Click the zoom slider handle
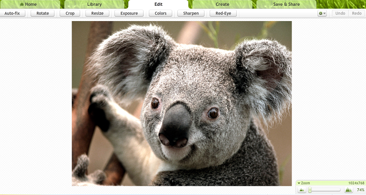The width and height of the screenshot is (366, 195). click(310, 190)
